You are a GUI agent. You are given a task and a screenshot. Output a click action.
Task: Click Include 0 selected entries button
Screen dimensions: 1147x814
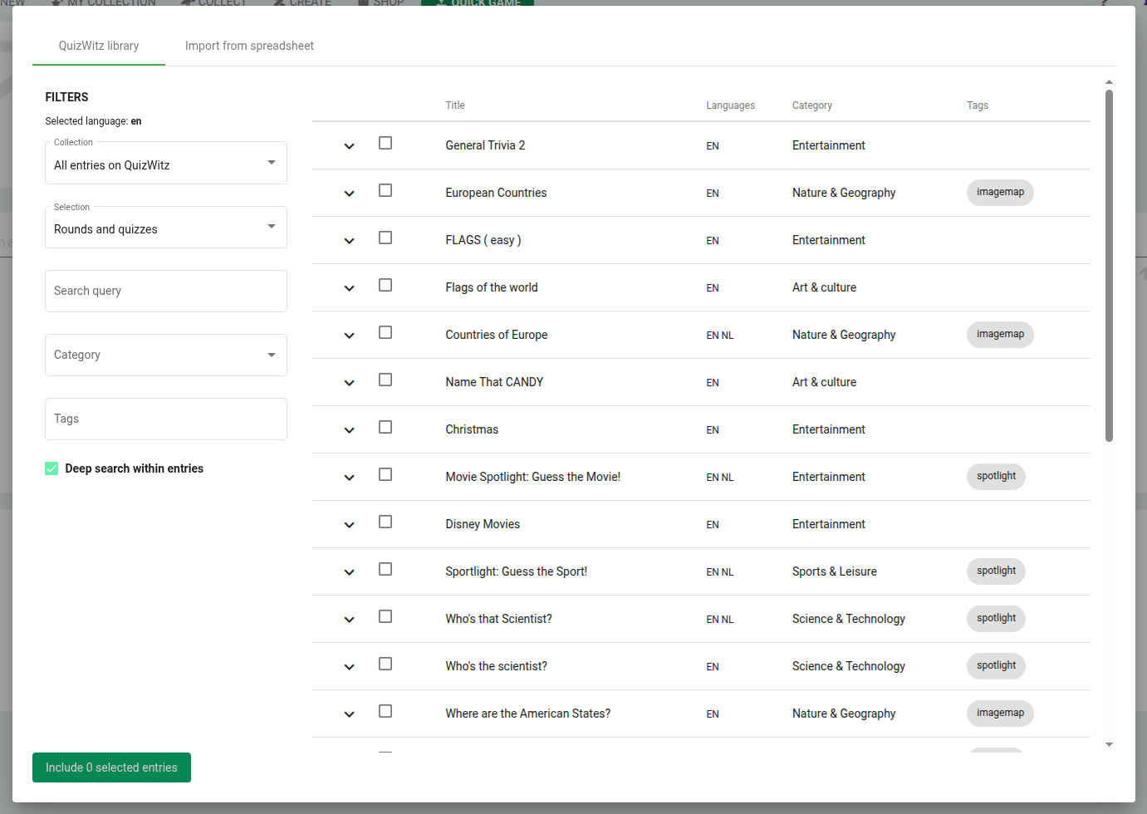(111, 767)
